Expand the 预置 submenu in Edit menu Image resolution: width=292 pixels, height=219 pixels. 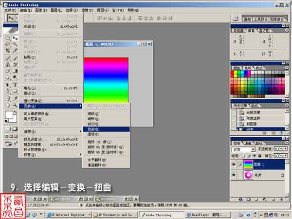click(x=51, y=155)
